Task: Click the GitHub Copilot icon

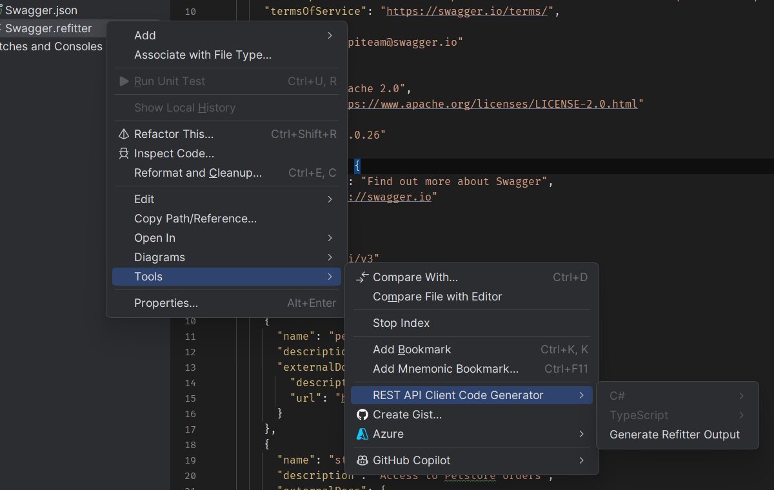Action: (x=362, y=460)
